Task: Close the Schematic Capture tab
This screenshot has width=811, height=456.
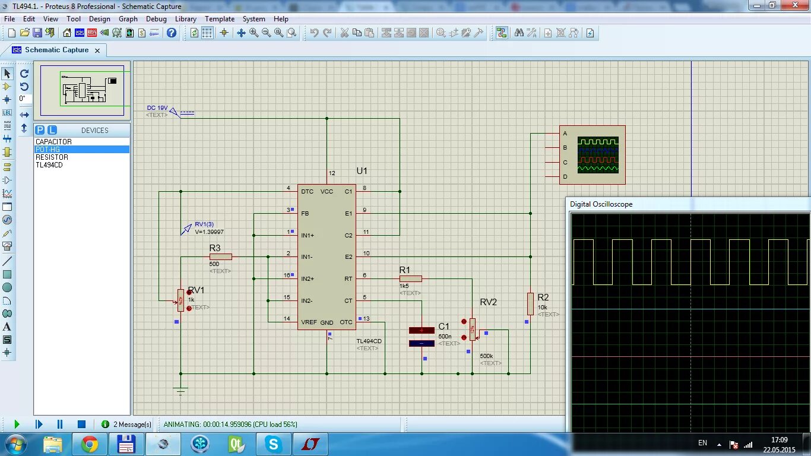Action: click(98, 50)
